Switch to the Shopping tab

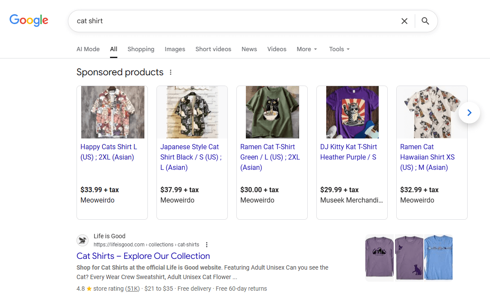click(141, 49)
